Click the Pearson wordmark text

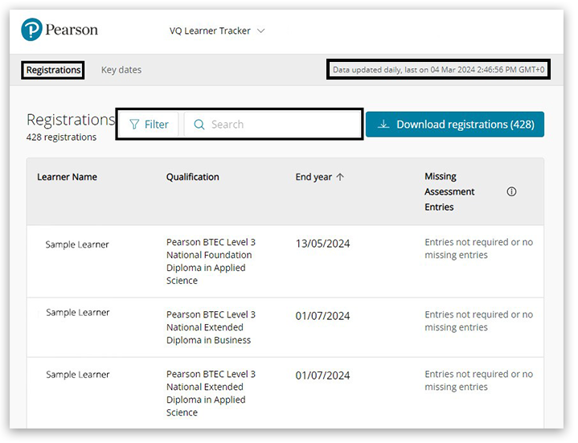point(72,30)
